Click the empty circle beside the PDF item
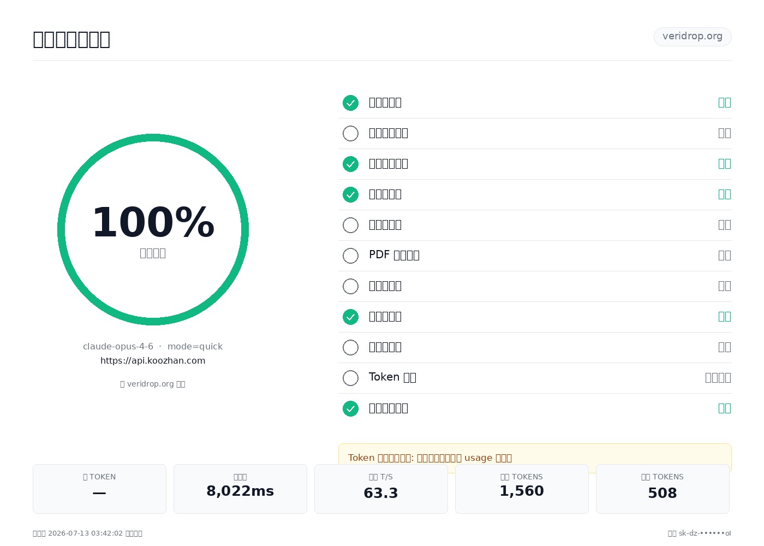The image size is (764, 546). [x=350, y=256]
